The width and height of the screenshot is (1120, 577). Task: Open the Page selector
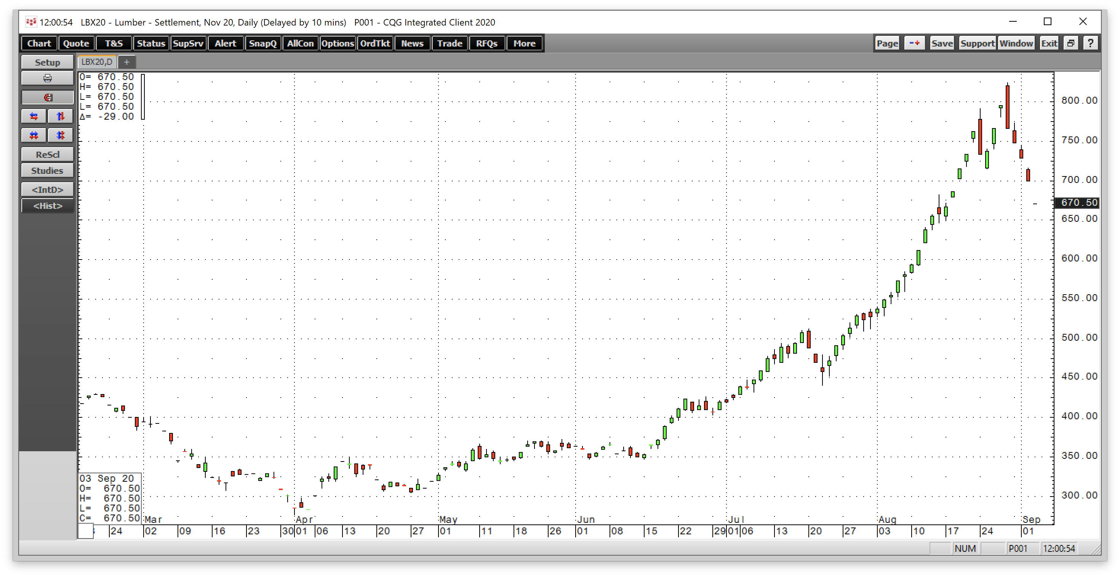click(887, 43)
